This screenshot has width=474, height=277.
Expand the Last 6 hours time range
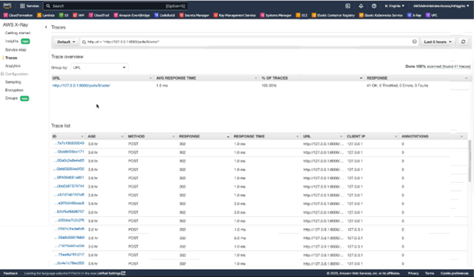(438, 42)
